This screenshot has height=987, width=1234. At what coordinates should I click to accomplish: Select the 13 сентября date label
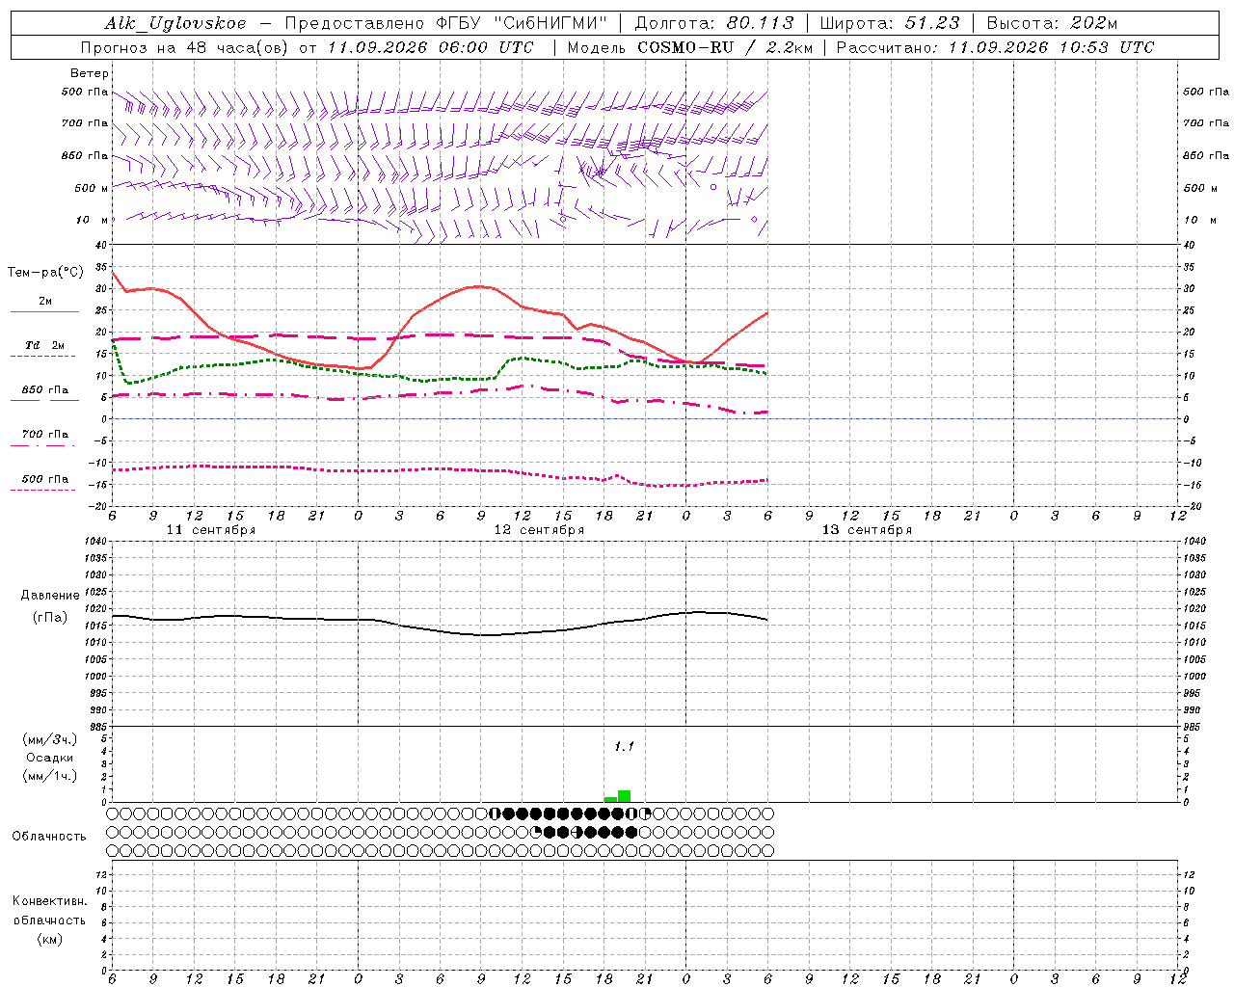(x=867, y=530)
